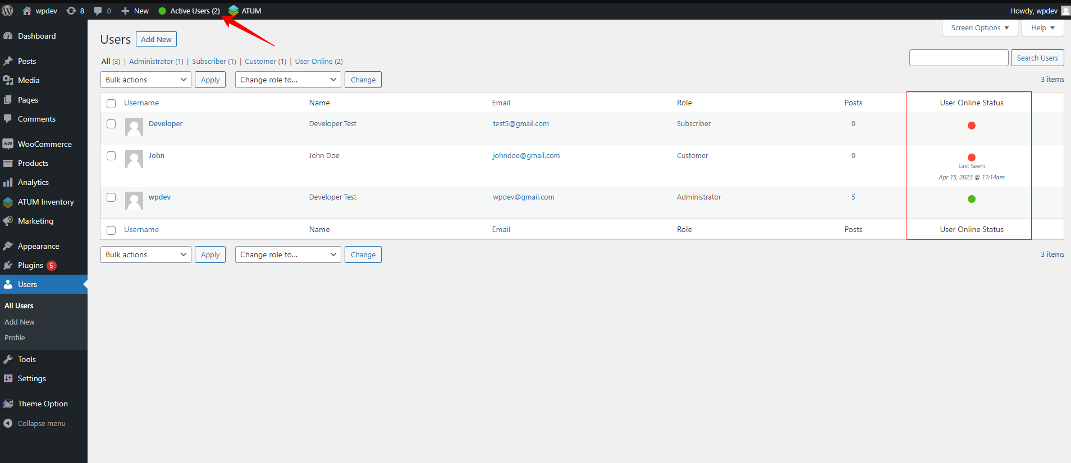Click the Pages sidebar icon

coord(8,100)
